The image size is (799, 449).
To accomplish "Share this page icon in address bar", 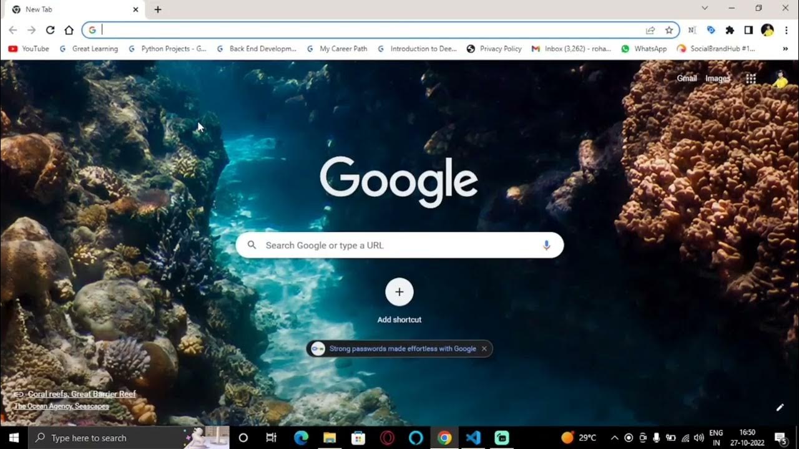I will pyautogui.click(x=650, y=30).
